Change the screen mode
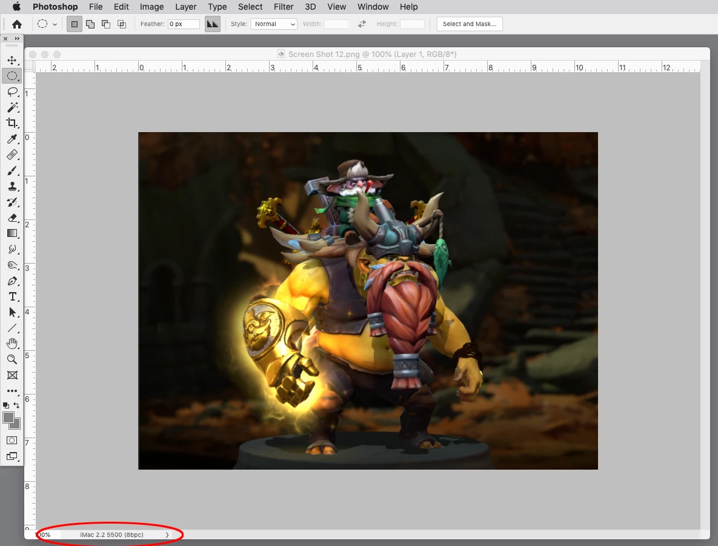This screenshot has width=718, height=546. pyautogui.click(x=12, y=456)
